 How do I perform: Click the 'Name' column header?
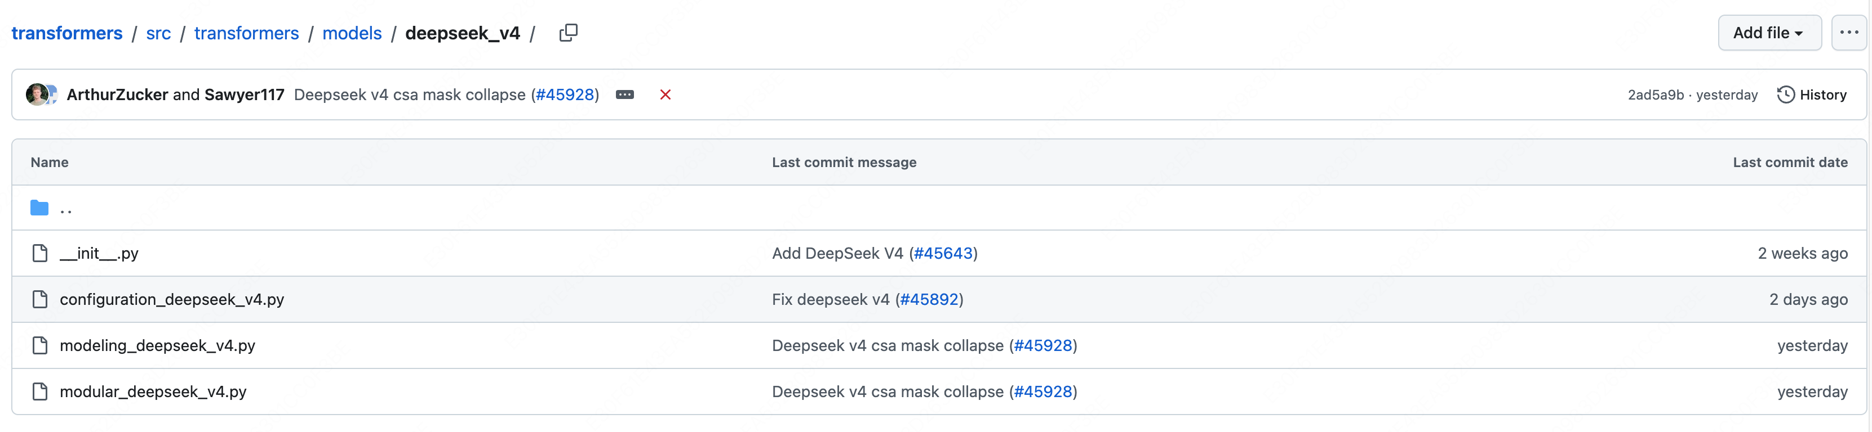50,163
